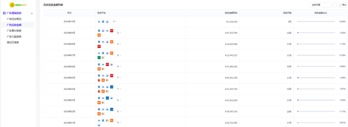
Task: Click the dark red cube icon in the 2024年04月 row
Action: tap(99, 91)
